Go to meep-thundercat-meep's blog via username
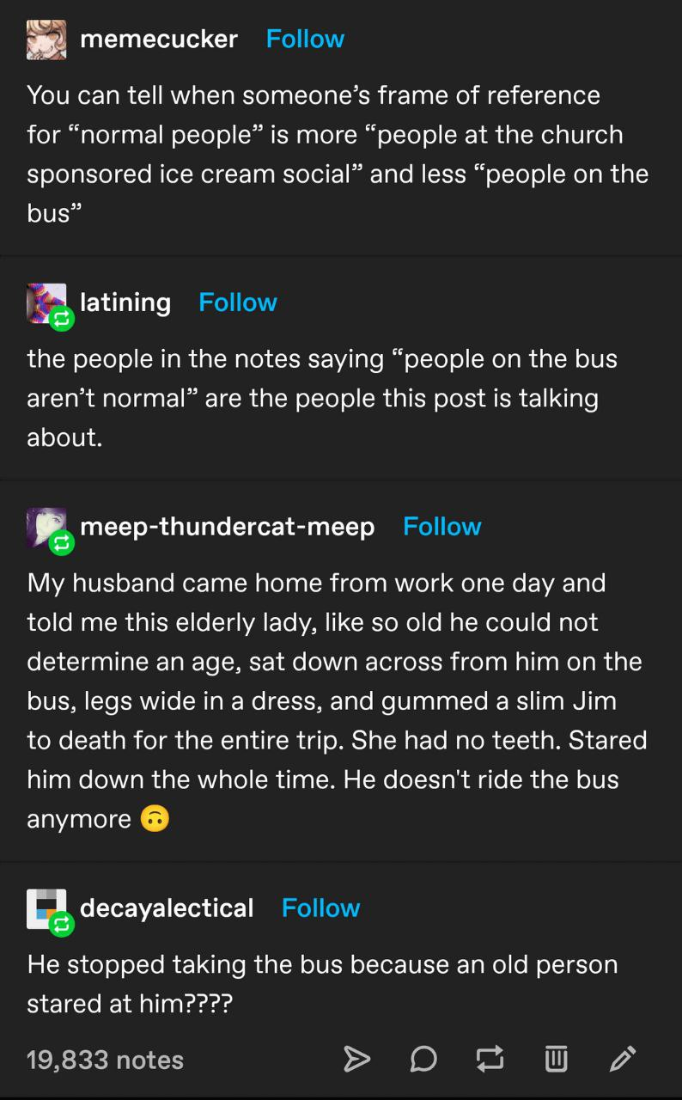682x1100 pixels. click(228, 527)
